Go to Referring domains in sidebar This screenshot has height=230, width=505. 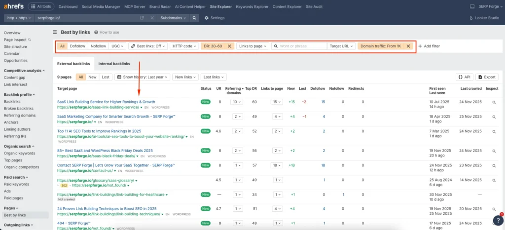tap(20, 115)
